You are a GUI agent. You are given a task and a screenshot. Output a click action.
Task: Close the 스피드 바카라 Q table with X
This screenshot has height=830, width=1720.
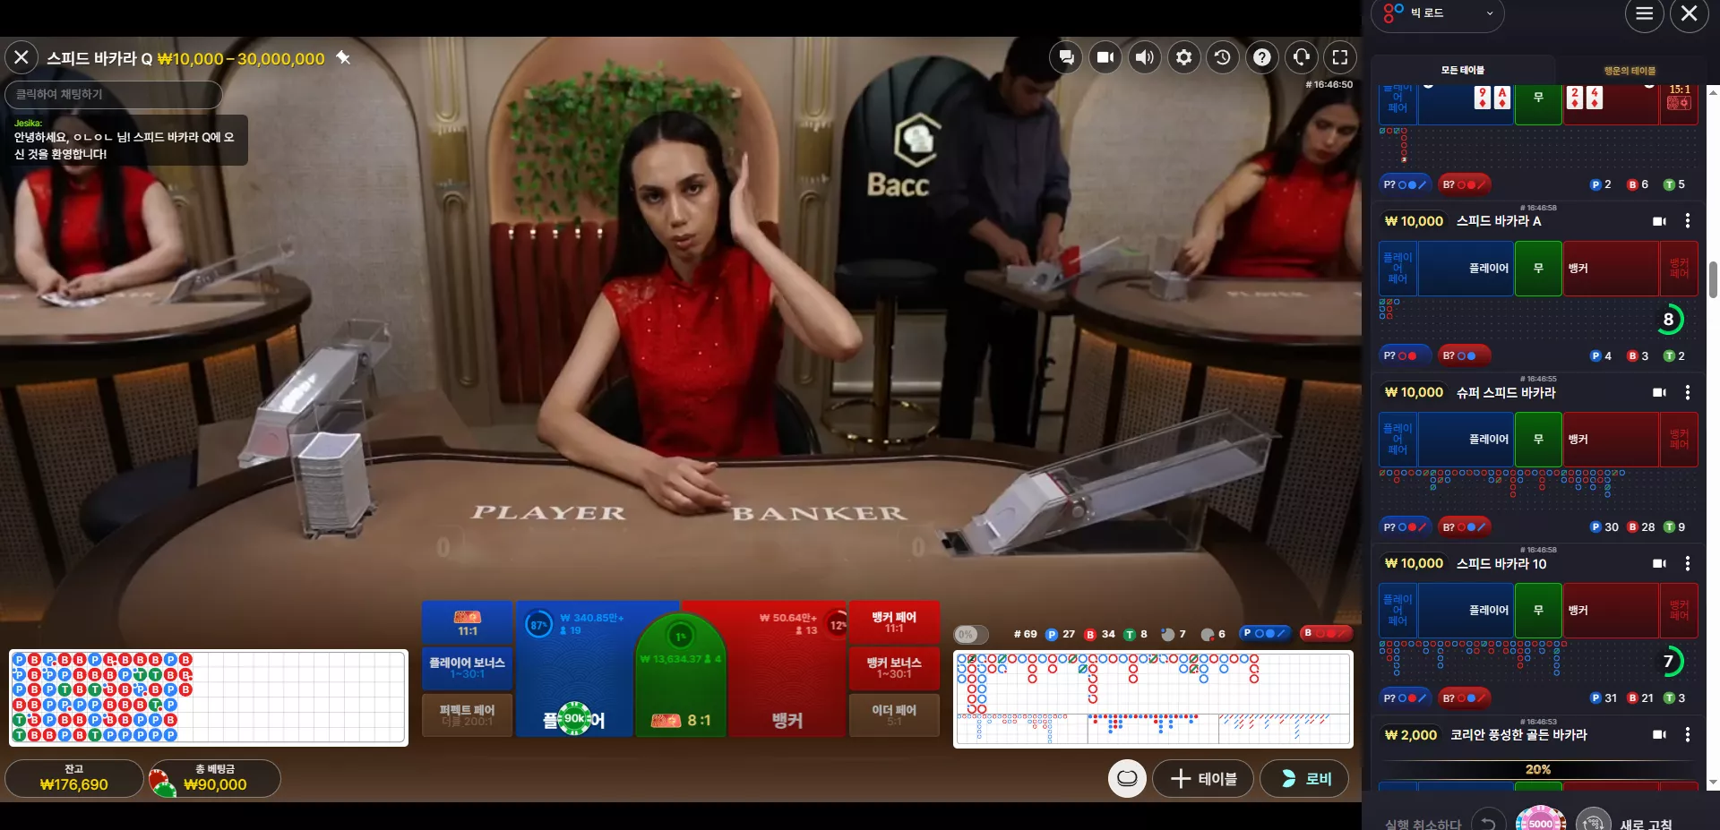coord(21,58)
